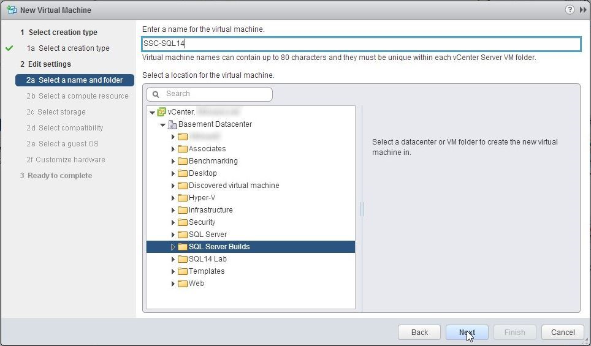Expand the SQL14 Lab folder
The width and height of the screenshot is (591, 346).
173,259
